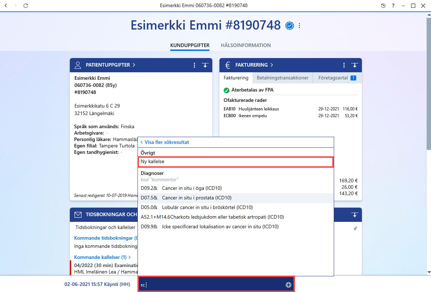Click the ECB00 Ikenen ompelu row
This screenshot has width=431, height=292.
pos(291,116)
